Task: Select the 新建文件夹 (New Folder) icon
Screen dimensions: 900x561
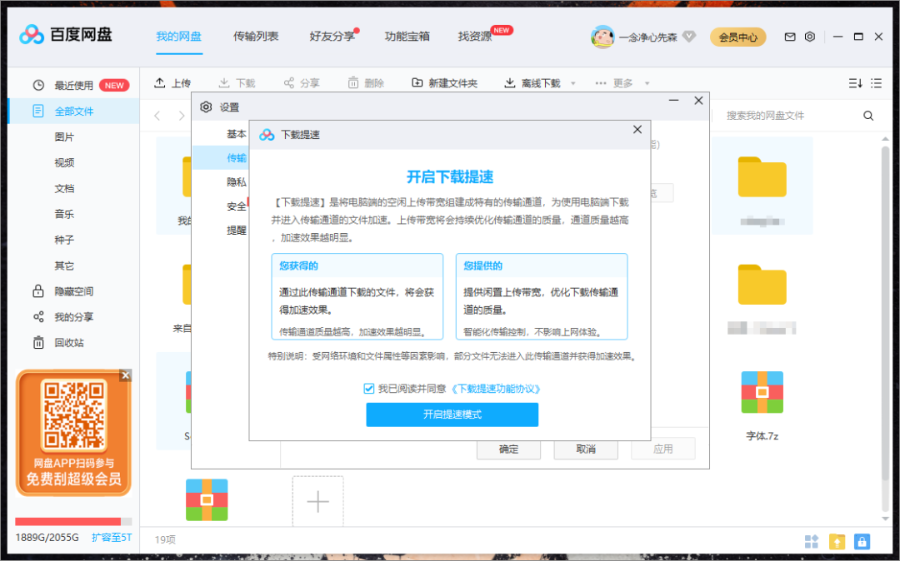Action: pos(447,82)
